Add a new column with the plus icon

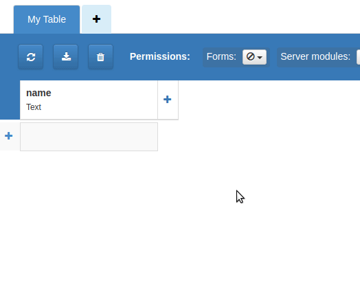pos(168,100)
